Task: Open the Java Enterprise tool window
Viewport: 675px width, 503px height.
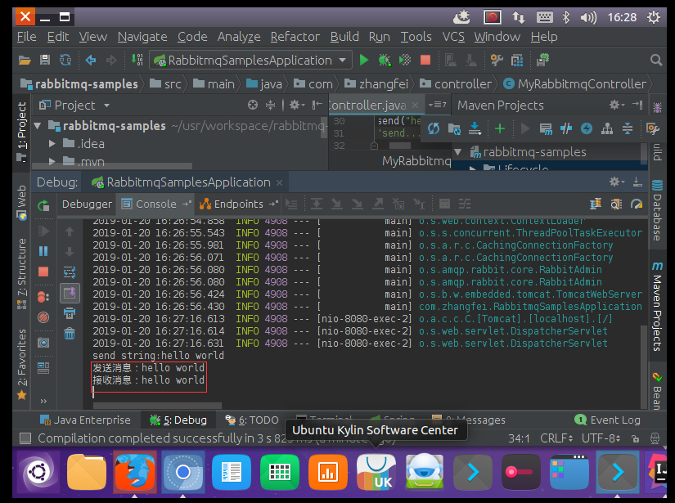Action: [x=85, y=420]
